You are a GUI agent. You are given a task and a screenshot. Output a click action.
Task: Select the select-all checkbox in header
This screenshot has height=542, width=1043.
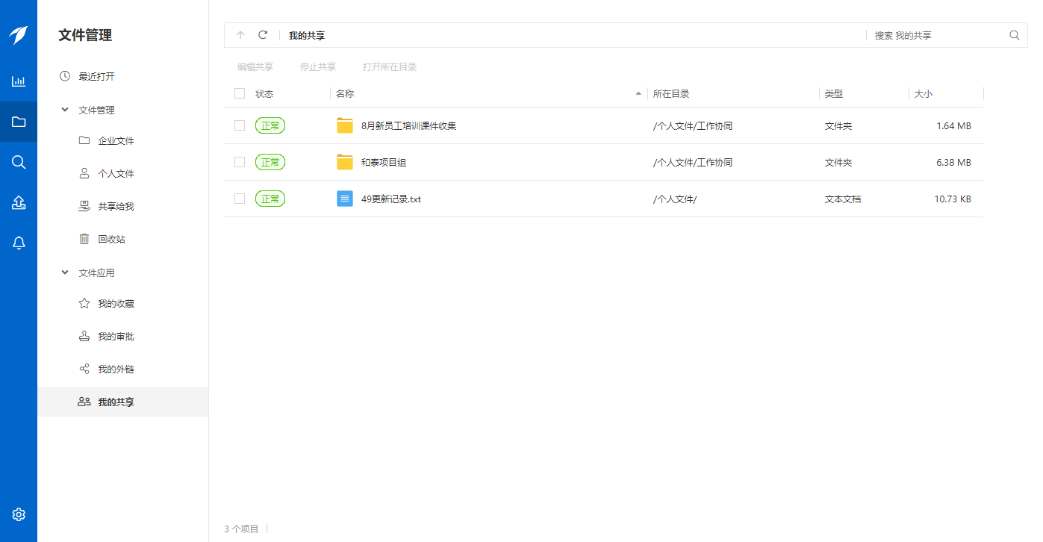click(240, 93)
